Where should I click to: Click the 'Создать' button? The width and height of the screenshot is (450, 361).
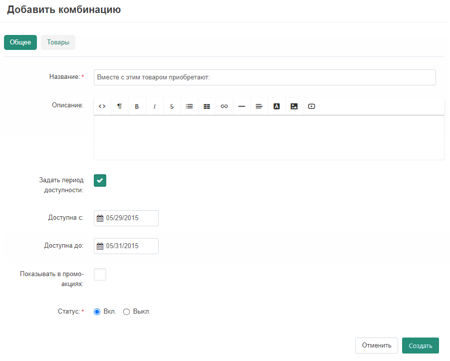[x=420, y=346]
